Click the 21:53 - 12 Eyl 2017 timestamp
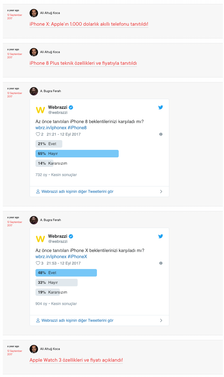 click(63, 263)
